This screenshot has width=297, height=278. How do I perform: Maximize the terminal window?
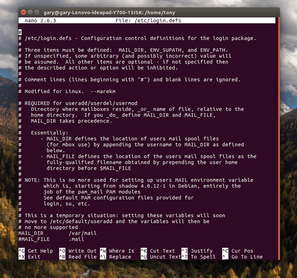point(37,13)
